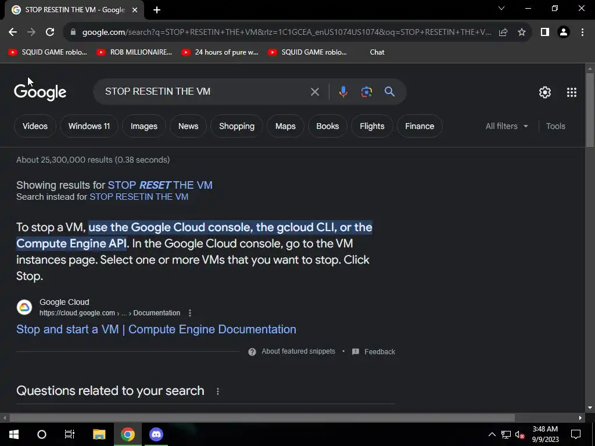The image size is (595, 446).
Task: Bookmark this page with the star icon
Action: click(522, 33)
